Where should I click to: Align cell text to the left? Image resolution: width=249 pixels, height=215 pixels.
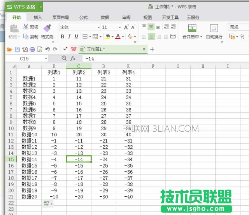(144, 37)
